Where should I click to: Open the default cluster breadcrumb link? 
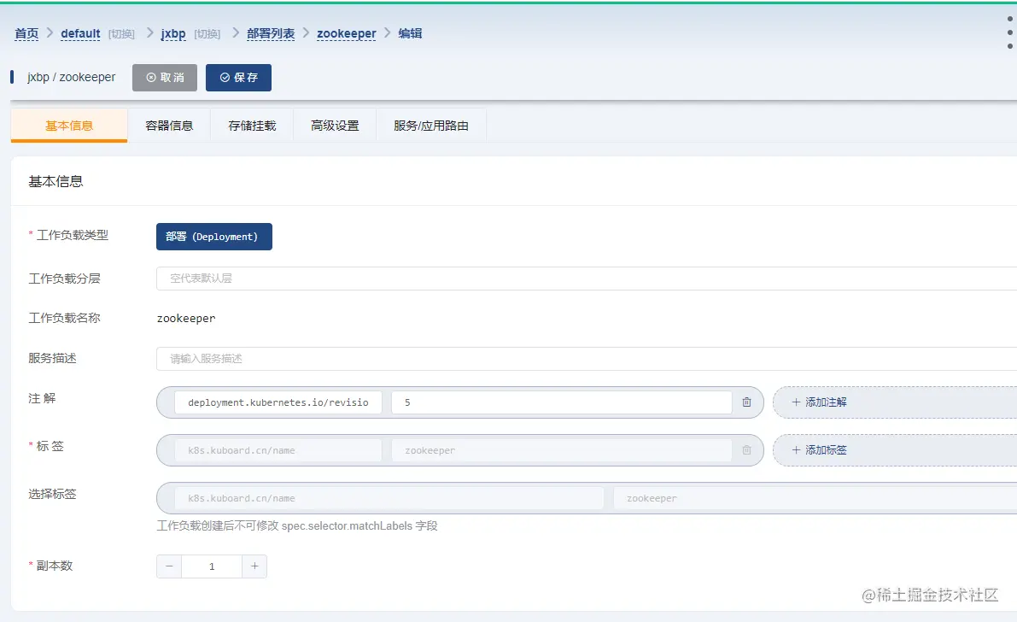(x=80, y=33)
